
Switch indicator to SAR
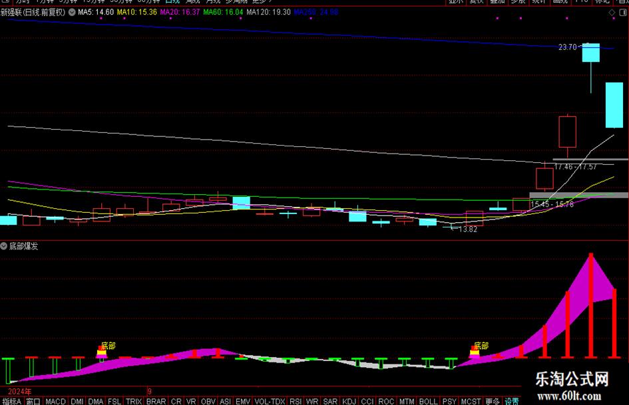pos(330,401)
